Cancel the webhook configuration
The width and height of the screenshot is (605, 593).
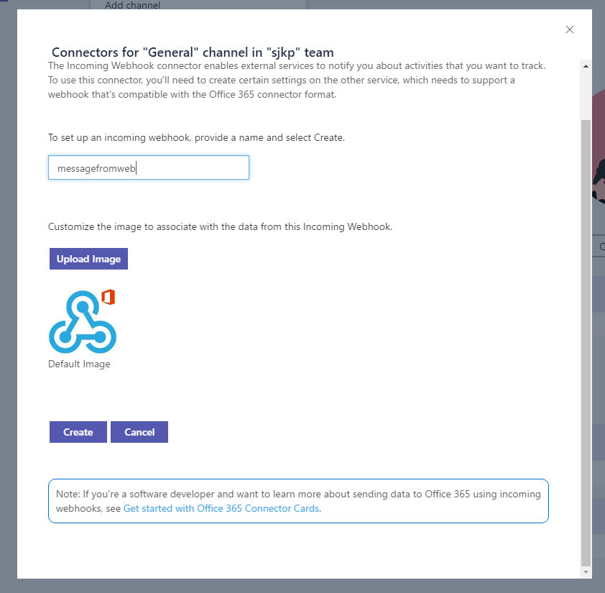point(139,431)
